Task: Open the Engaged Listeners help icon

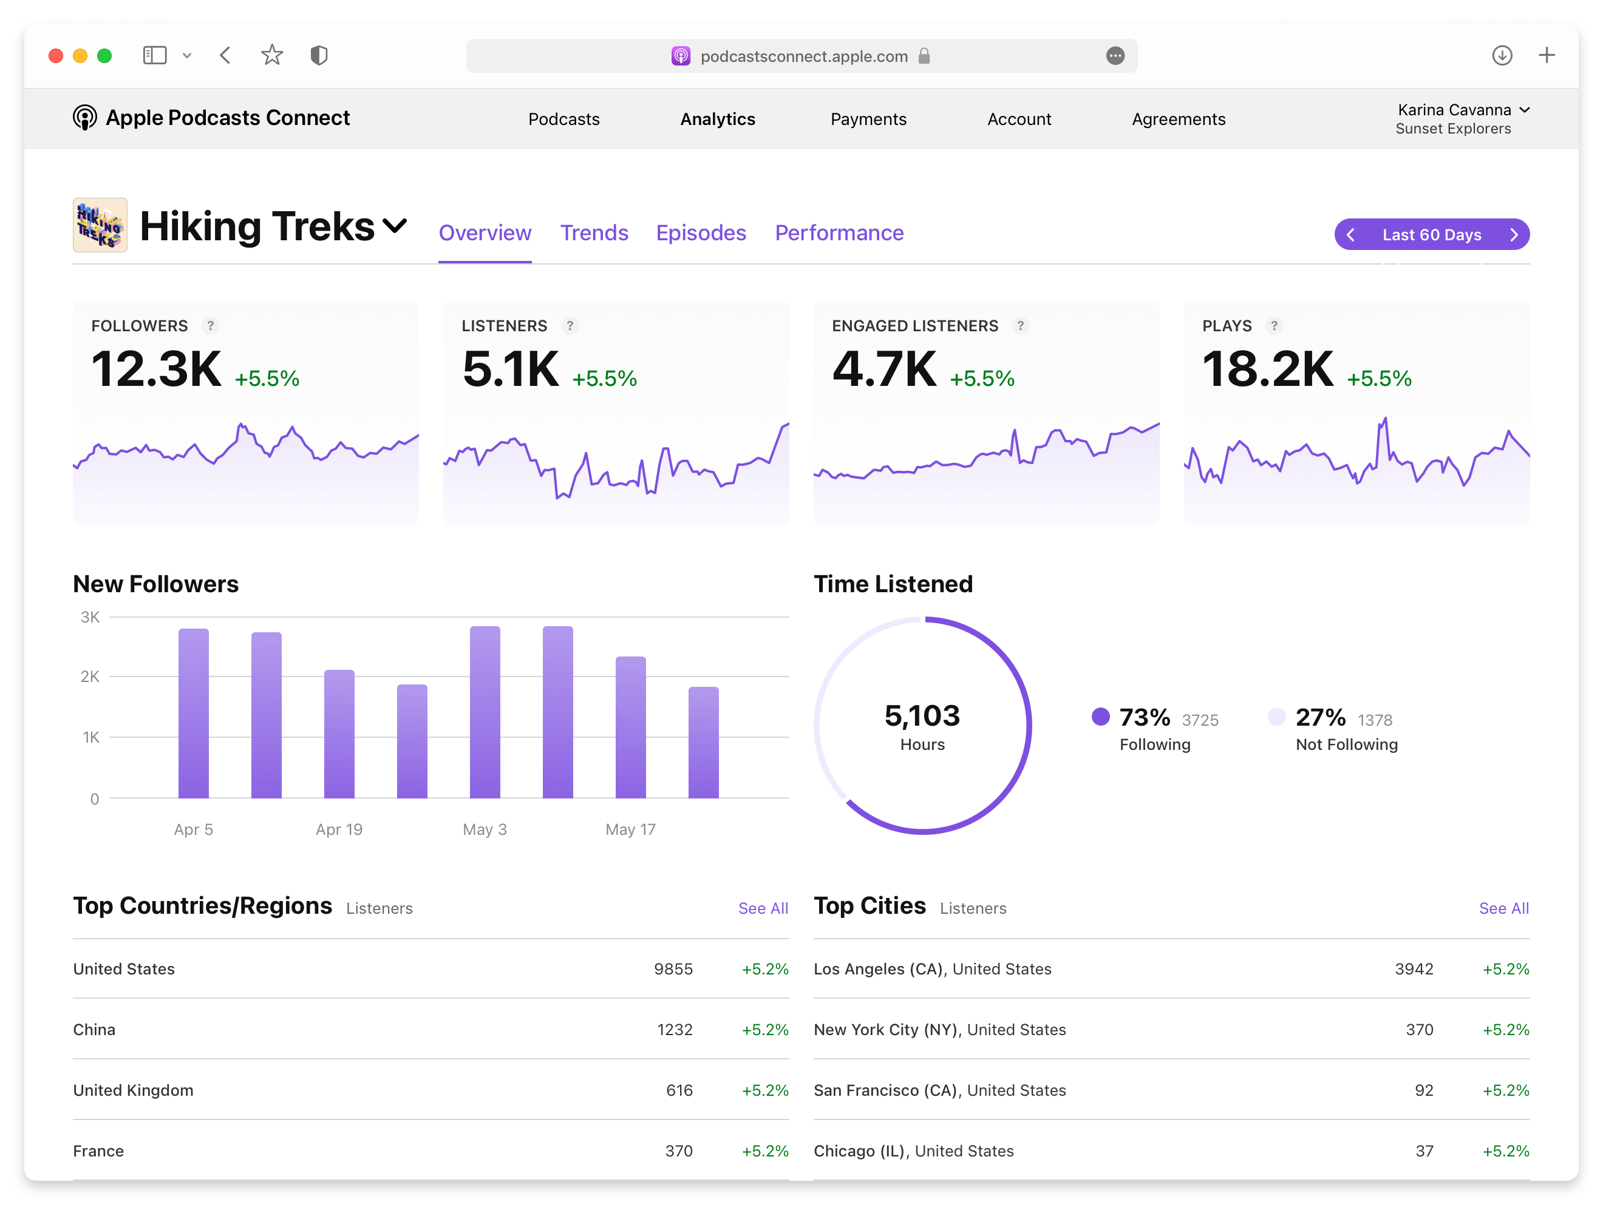Action: tap(1022, 326)
